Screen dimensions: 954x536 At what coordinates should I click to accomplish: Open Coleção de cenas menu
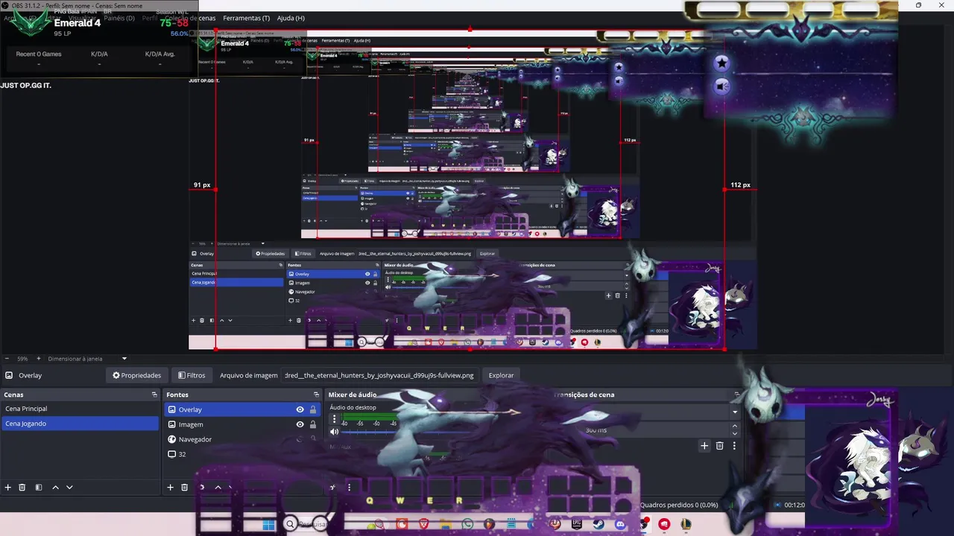[x=190, y=18]
